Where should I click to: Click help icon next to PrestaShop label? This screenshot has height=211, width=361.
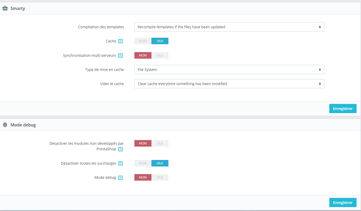coord(121,149)
